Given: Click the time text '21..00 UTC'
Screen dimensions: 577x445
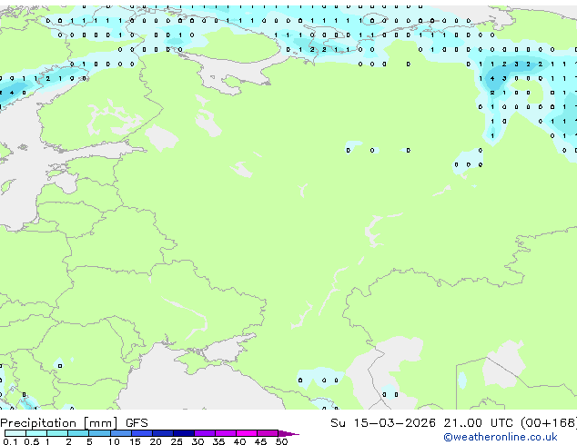Looking at the screenshot, I should (478, 423).
